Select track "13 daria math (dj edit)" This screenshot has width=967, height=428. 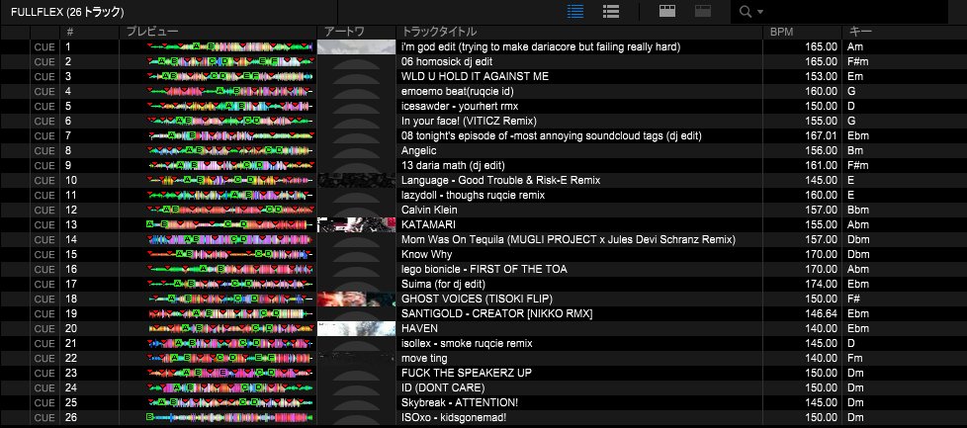tap(453, 165)
